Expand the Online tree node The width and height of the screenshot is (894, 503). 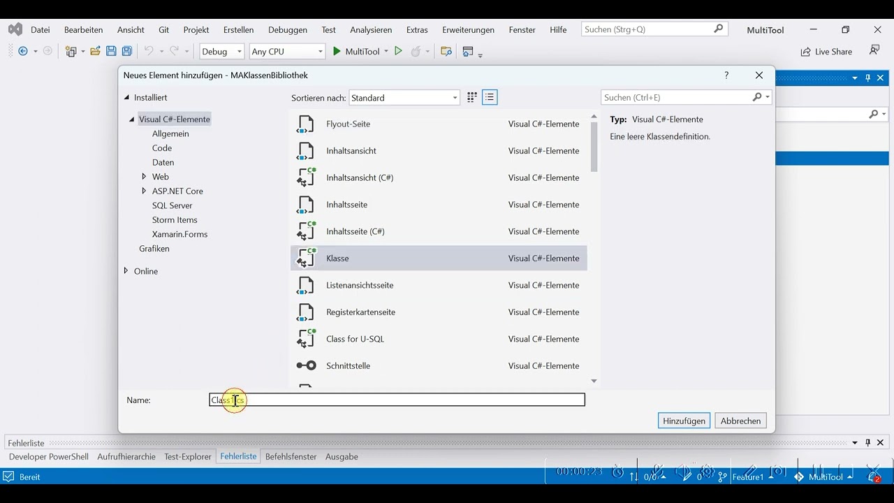click(126, 271)
